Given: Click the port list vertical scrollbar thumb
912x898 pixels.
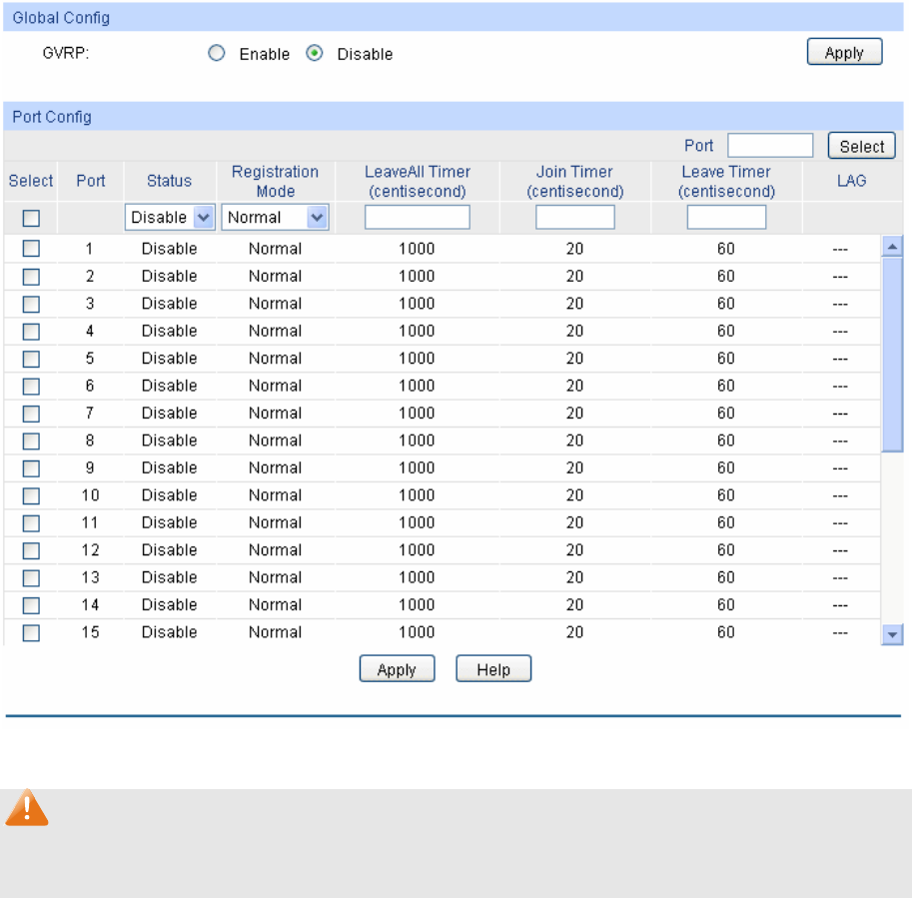Looking at the screenshot, I should (x=893, y=355).
